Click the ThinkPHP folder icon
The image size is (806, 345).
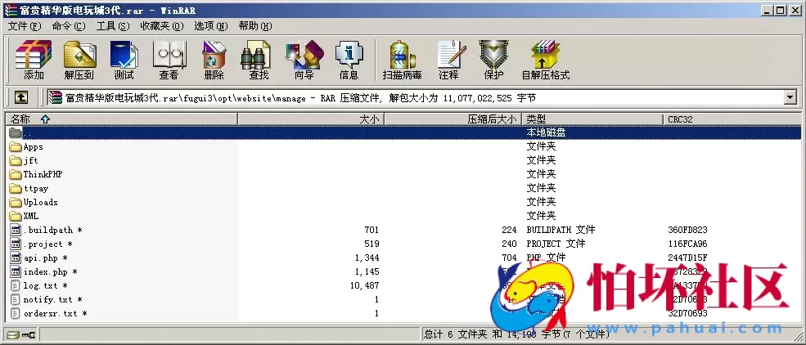coord(16,175)
